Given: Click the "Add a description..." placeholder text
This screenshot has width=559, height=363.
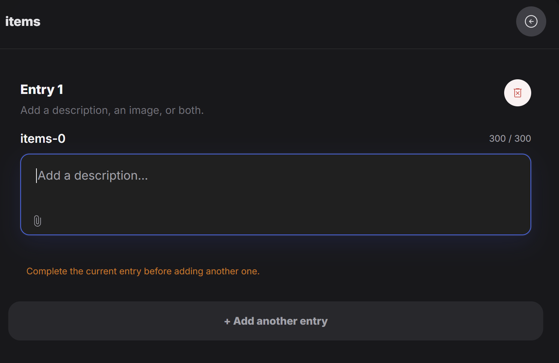Looking at the screenshot, I should click(93, 175).
